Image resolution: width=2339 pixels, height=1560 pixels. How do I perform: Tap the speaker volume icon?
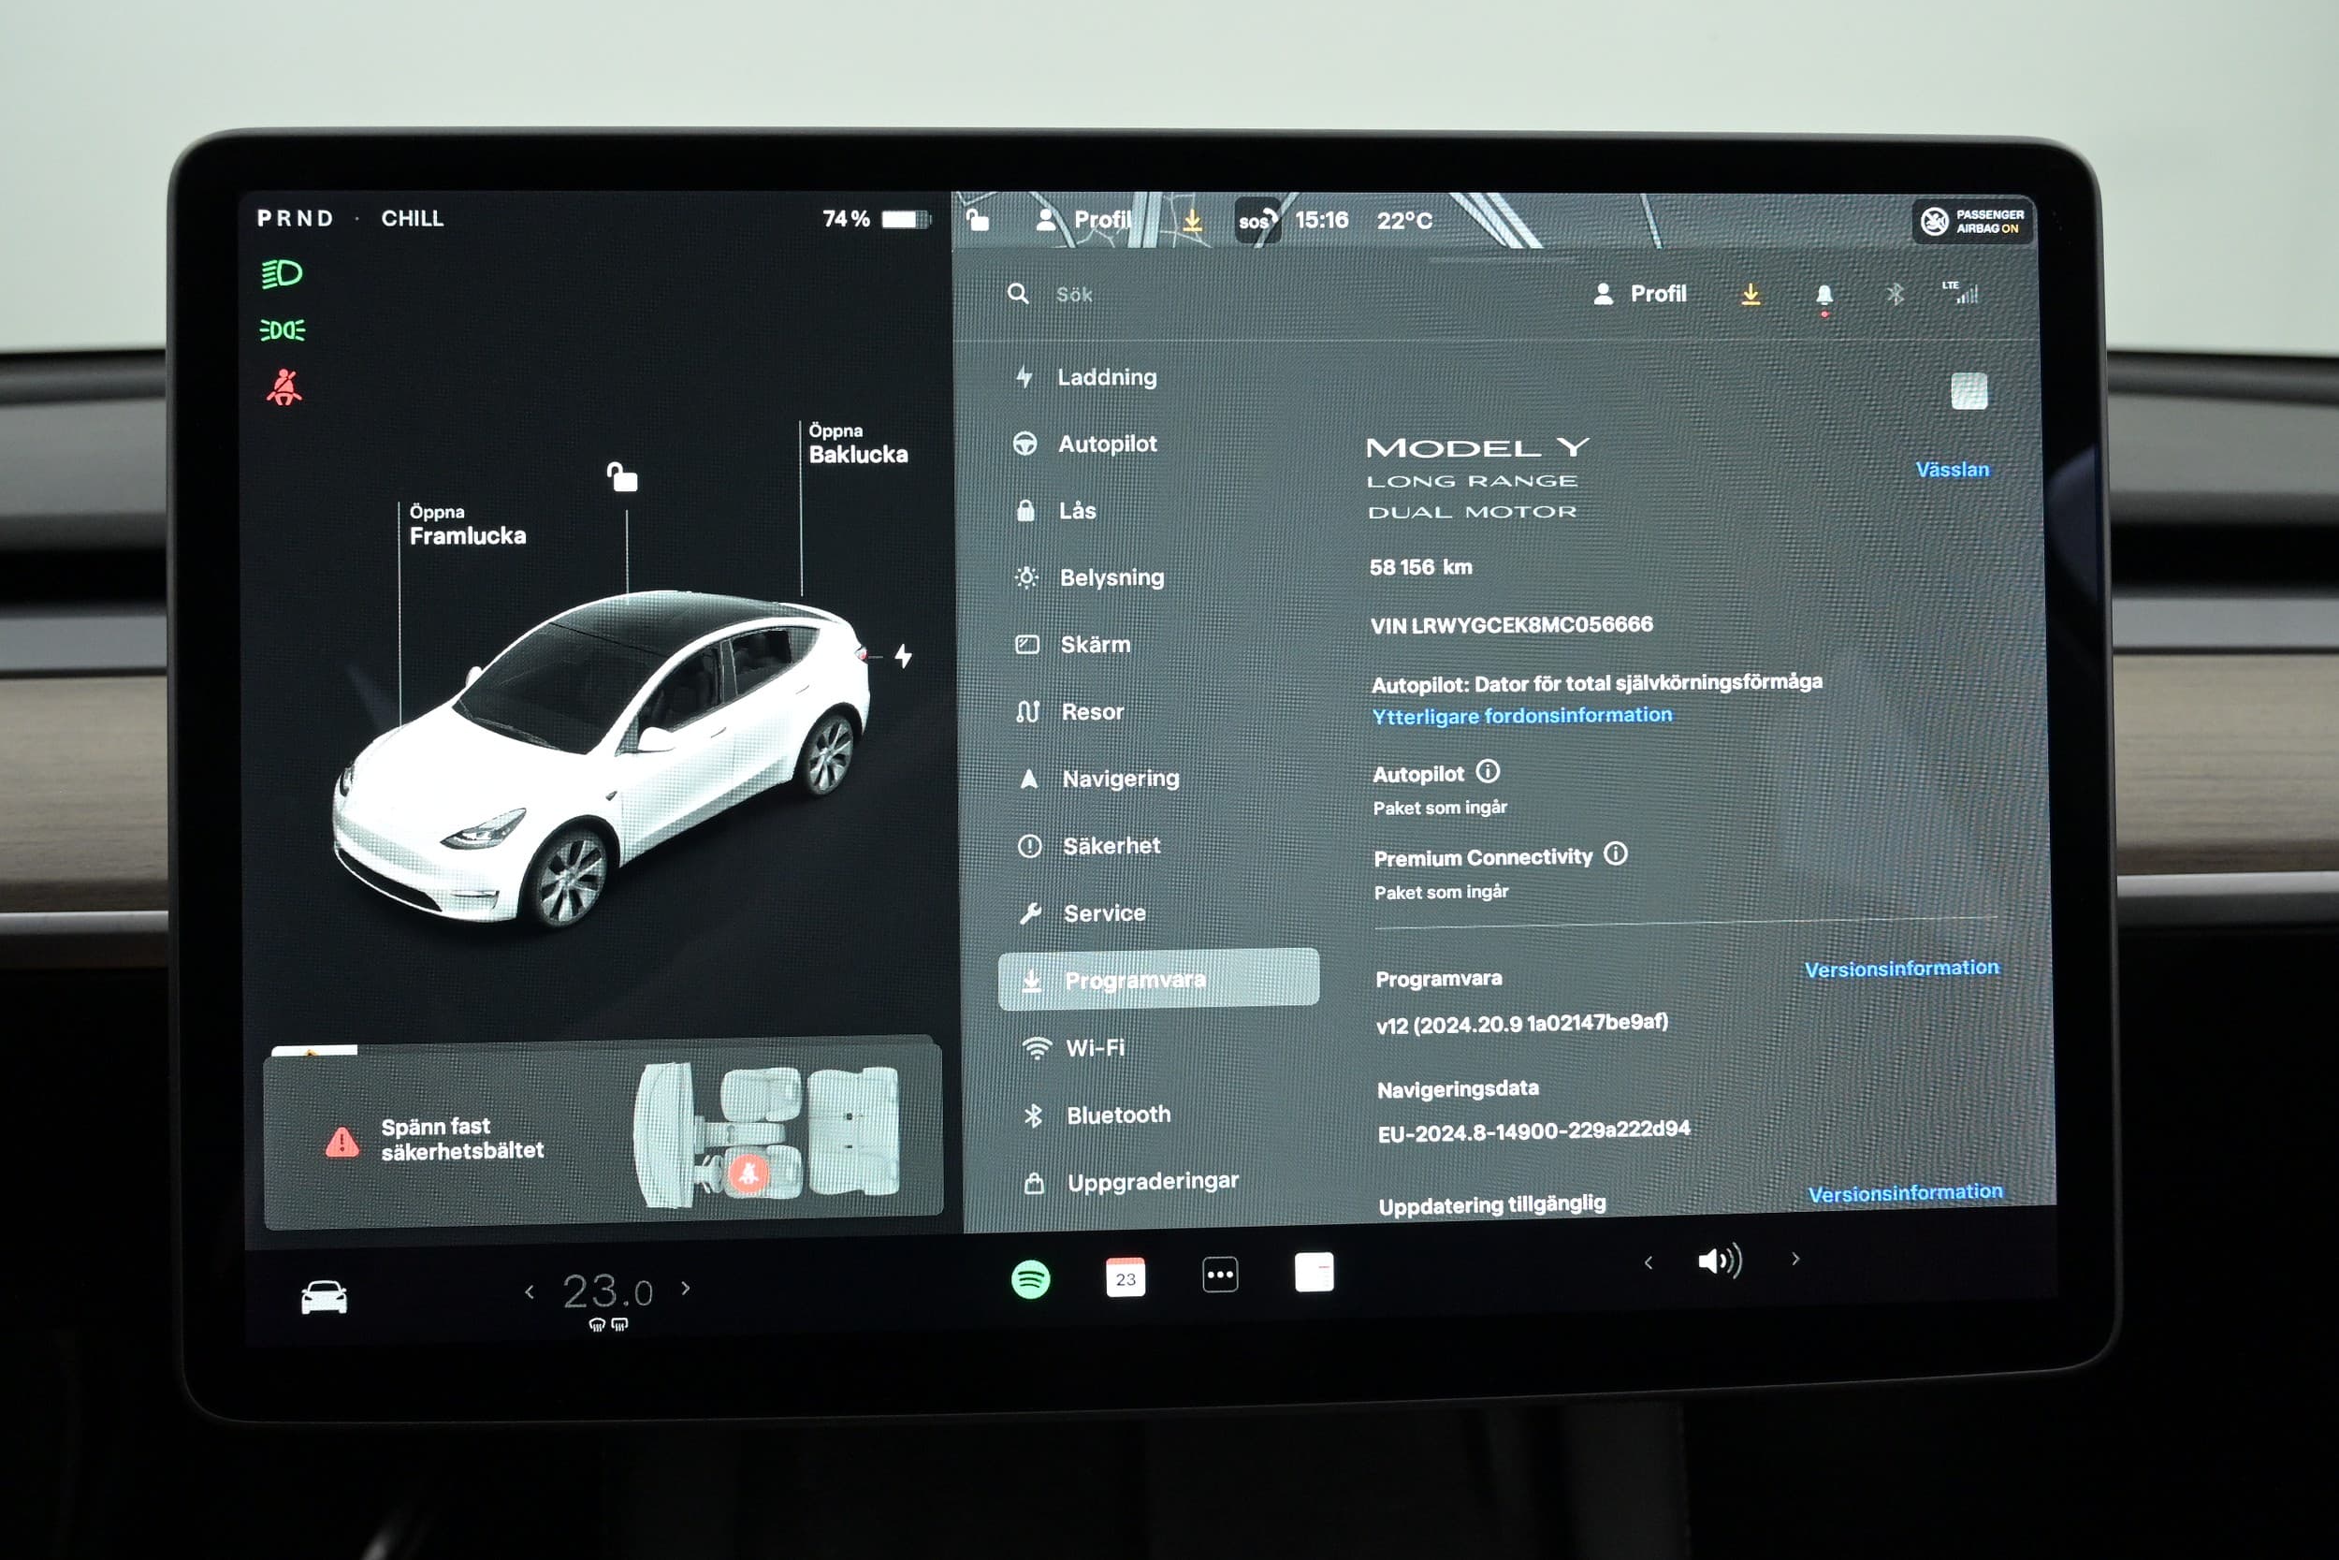pyautogui.click(x=1721, y=1261)
